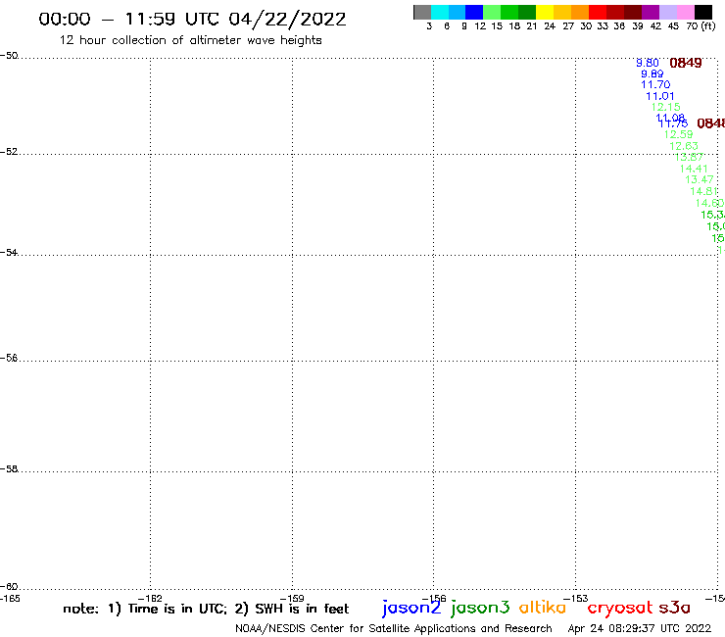725x637 pixels.
Task: Click the 'Apr 24 08:29:37 UTC 2022' timestamp
Action: click(x=640, y=628)
